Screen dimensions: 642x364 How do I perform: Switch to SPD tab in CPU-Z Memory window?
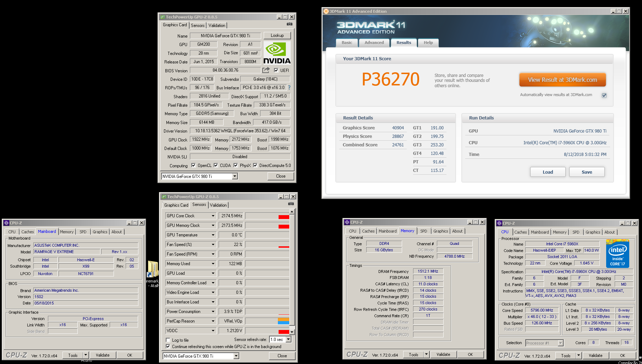point(423,231)
